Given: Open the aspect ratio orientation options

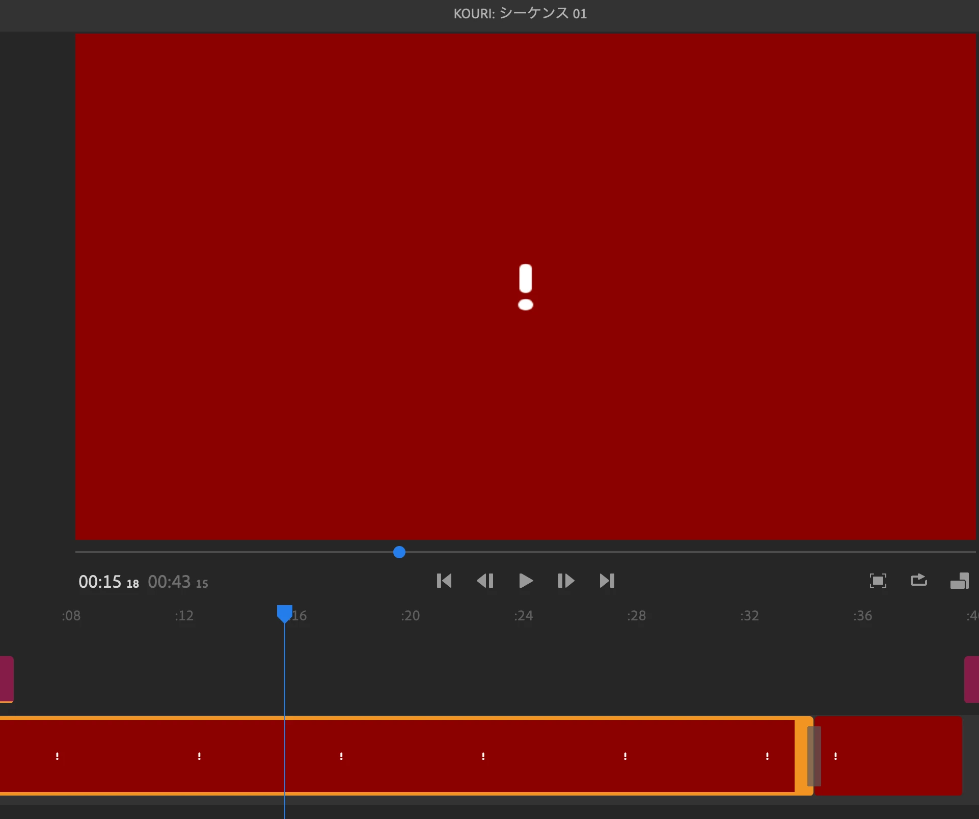Looking at the screenshot, I should (959, 581).
